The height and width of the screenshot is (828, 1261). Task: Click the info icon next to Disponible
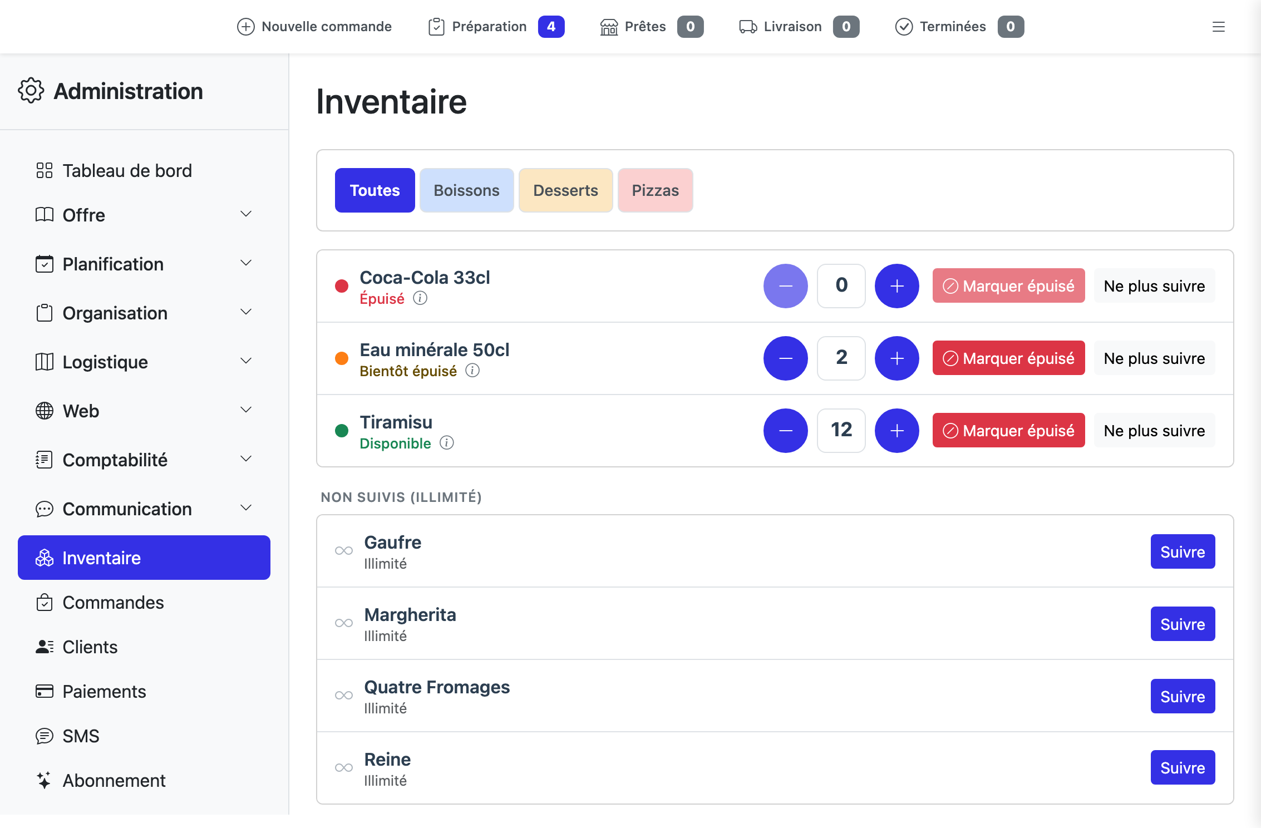447,443
